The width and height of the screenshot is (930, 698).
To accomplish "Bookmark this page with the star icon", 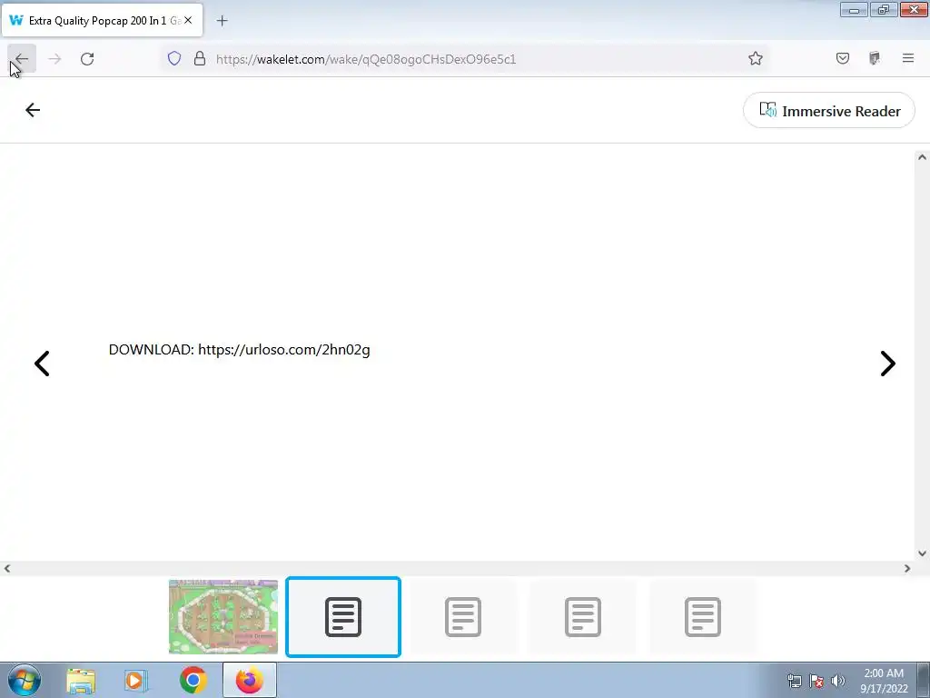I will tap(755, 58).
